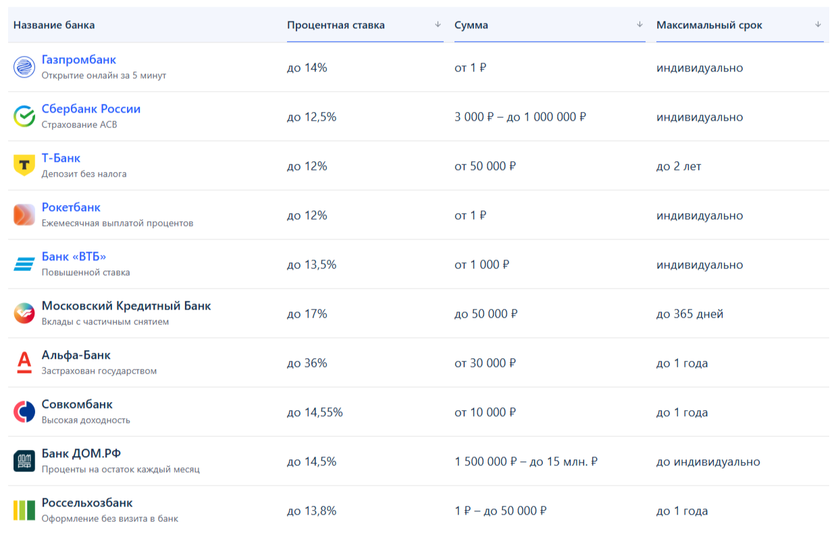836x545 pixels.
Task: Click the Сумма header text
Action: pyautogui.click(x=471, y=25)
